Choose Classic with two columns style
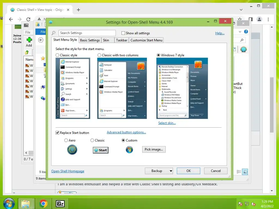Viewport: 279px width, 209px height. 99,55
